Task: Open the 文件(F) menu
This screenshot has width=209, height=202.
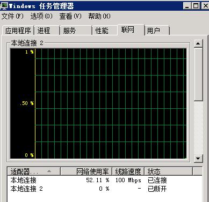Action: pos(12,16)
